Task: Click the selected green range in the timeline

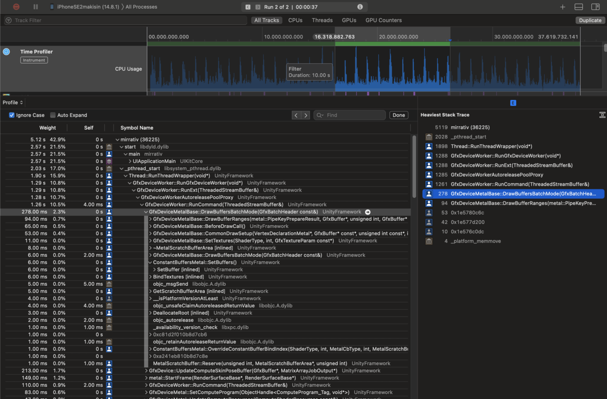Action: pyautogui.click(x=393, y=44)
